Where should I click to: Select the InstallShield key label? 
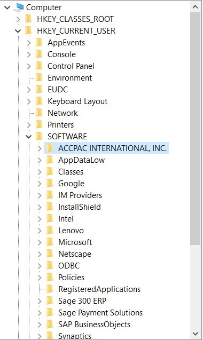(x=80, y=207)
